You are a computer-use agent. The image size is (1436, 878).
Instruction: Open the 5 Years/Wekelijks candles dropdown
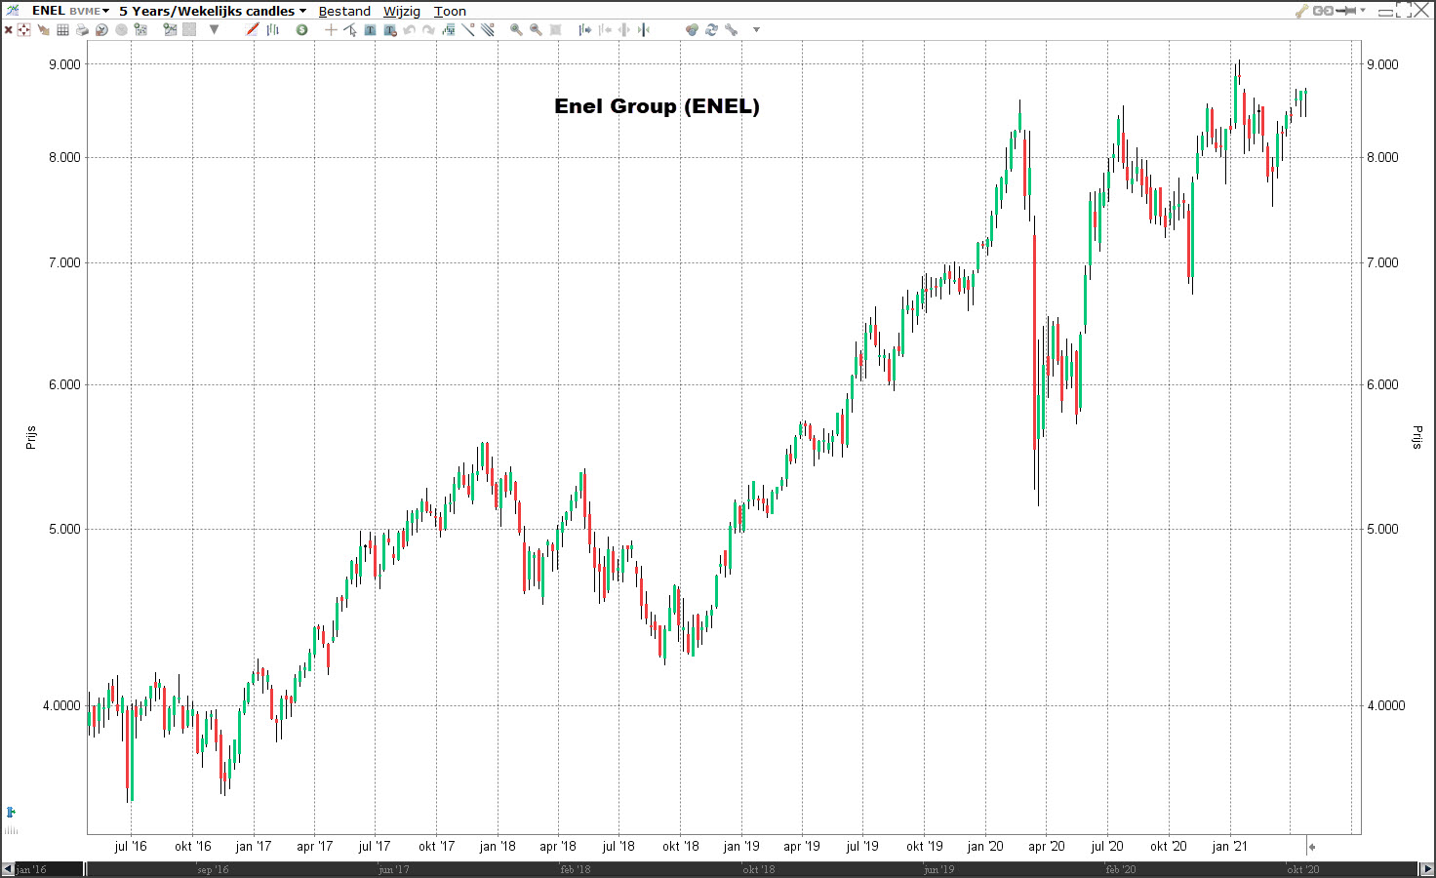213,11
